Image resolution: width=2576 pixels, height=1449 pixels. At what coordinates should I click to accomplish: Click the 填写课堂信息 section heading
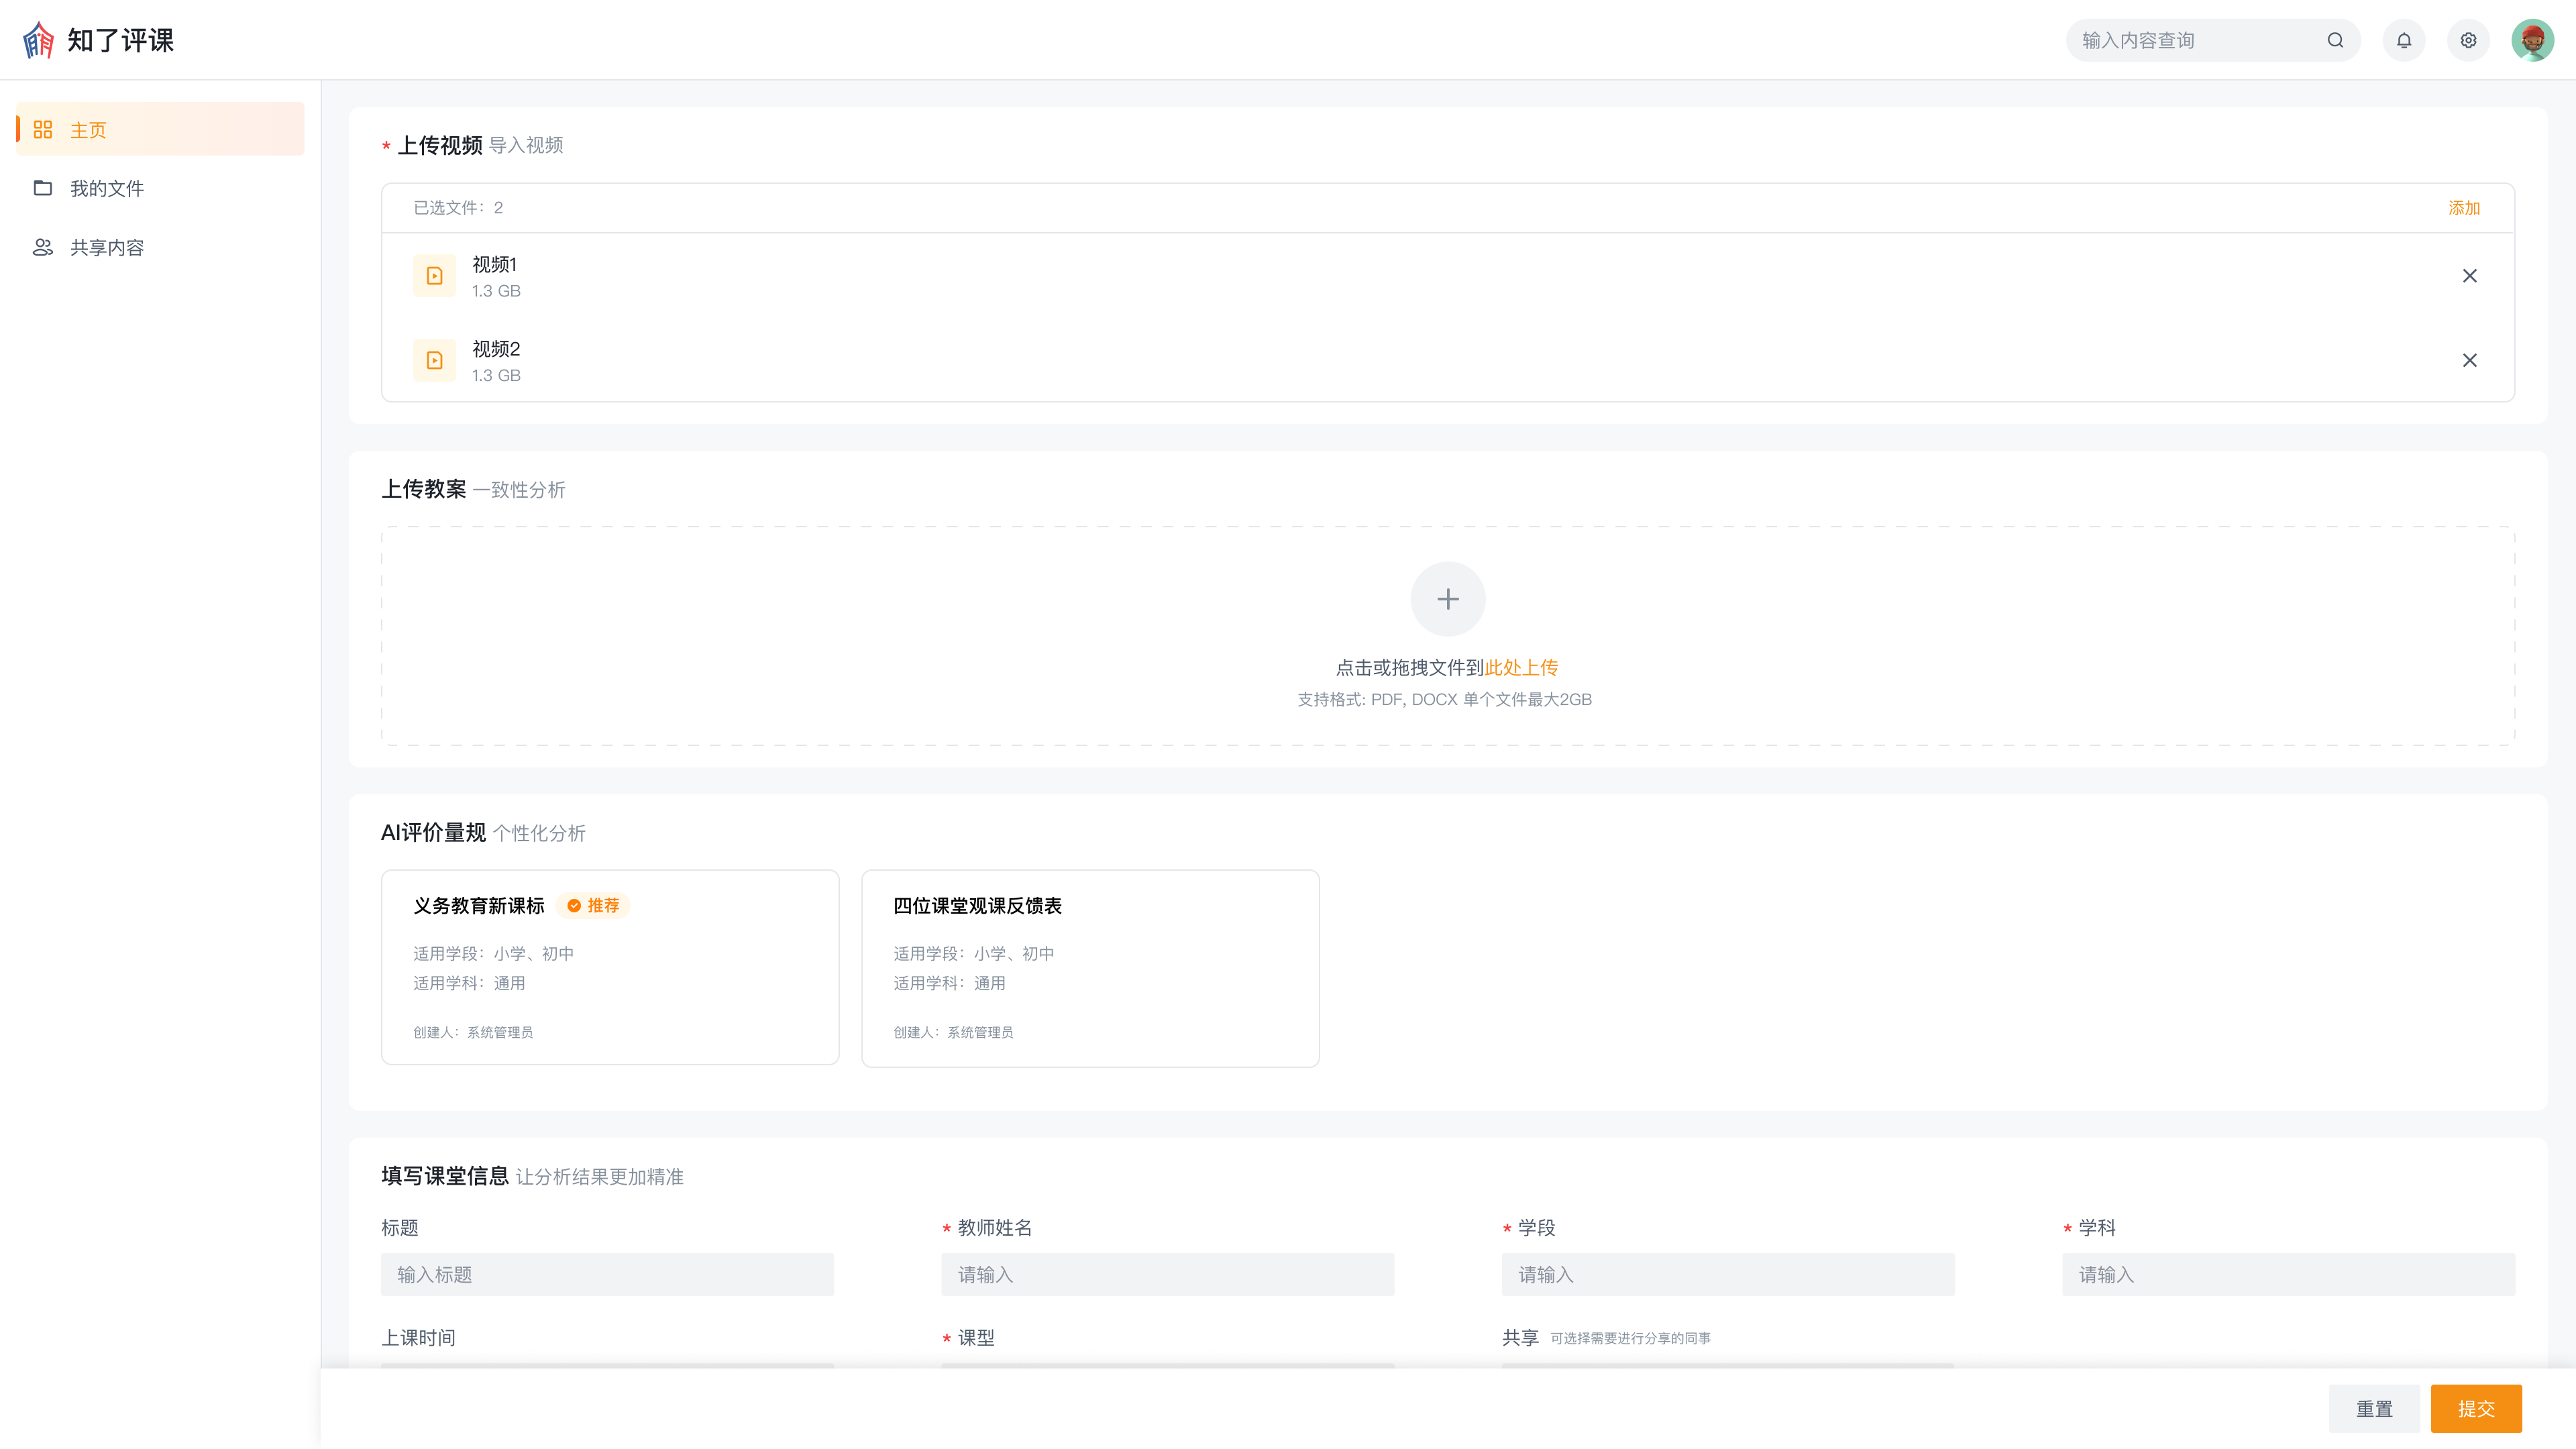[445, 1176]
